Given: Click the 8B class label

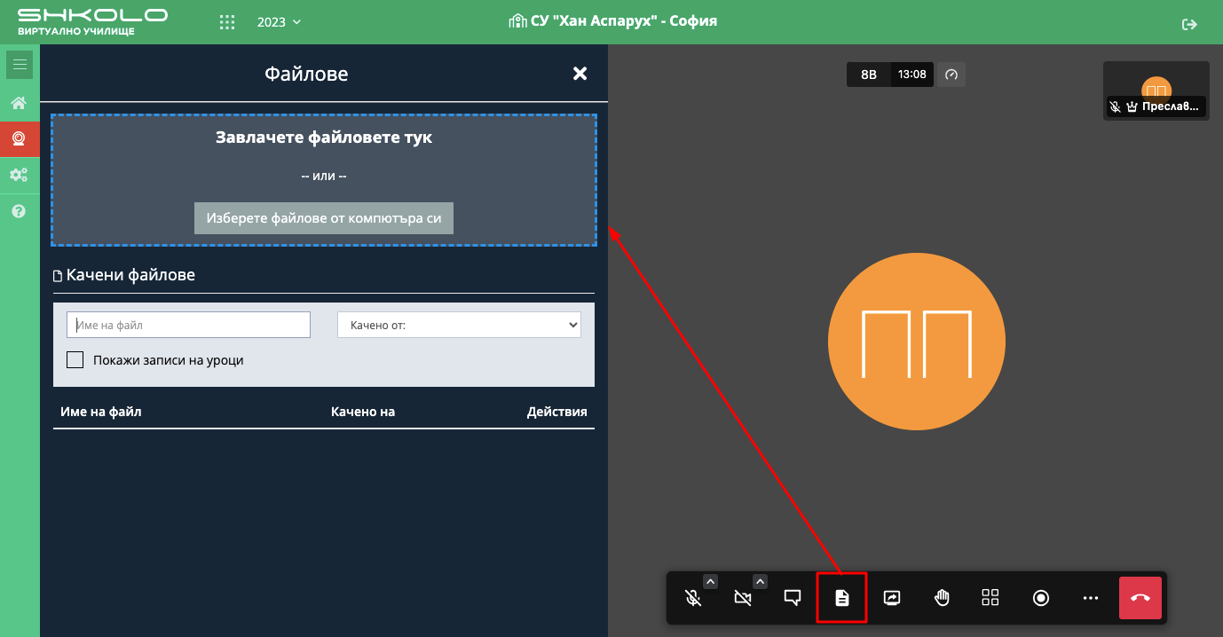Looking at the screenshot, I should click(x=869, y=75).
